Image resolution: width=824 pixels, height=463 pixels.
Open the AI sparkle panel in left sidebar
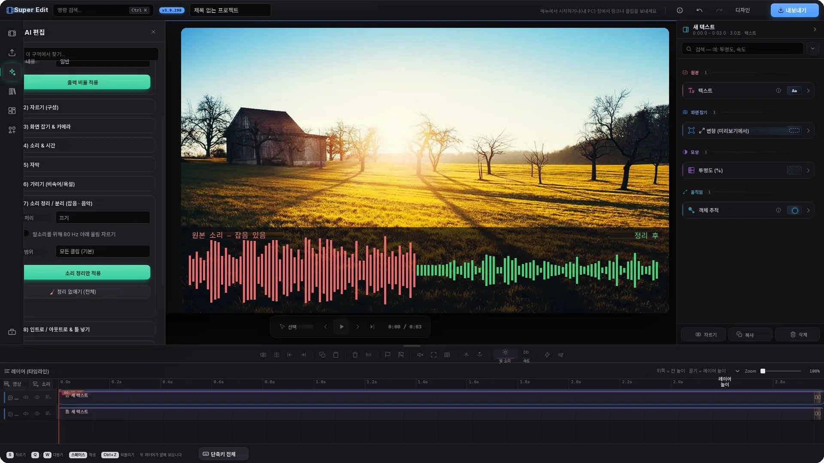(12, 72)
